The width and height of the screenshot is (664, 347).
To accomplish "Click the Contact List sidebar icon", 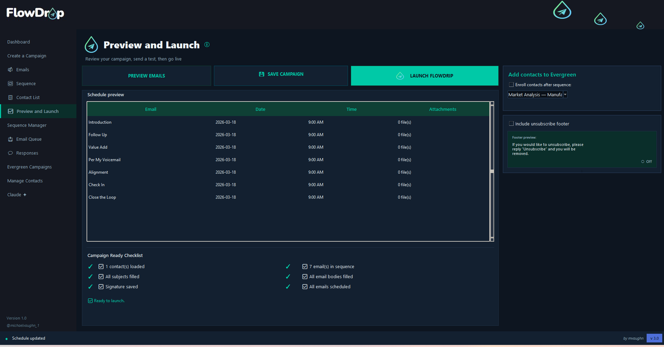I will pyautogui.click(x=10, y=98).
